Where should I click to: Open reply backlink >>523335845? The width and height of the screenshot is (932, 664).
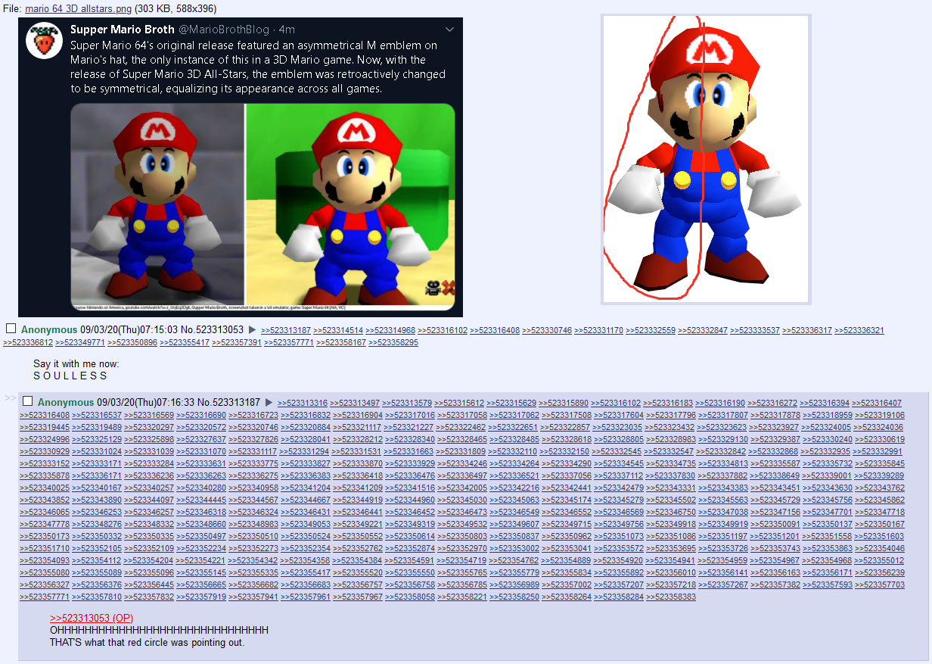[x=880, y=463]
